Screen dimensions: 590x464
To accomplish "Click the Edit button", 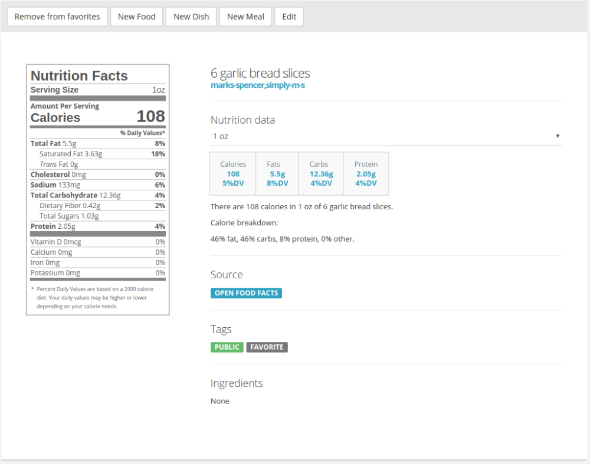I will (289, 17).
